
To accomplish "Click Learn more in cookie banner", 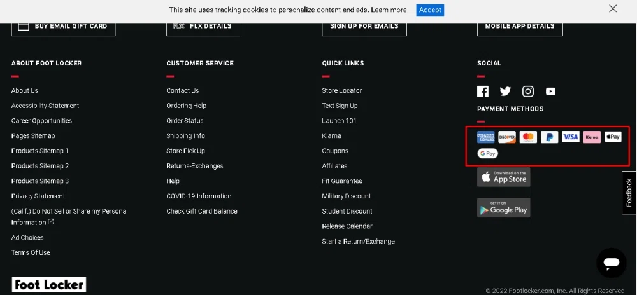I will (x=389, y=10).
